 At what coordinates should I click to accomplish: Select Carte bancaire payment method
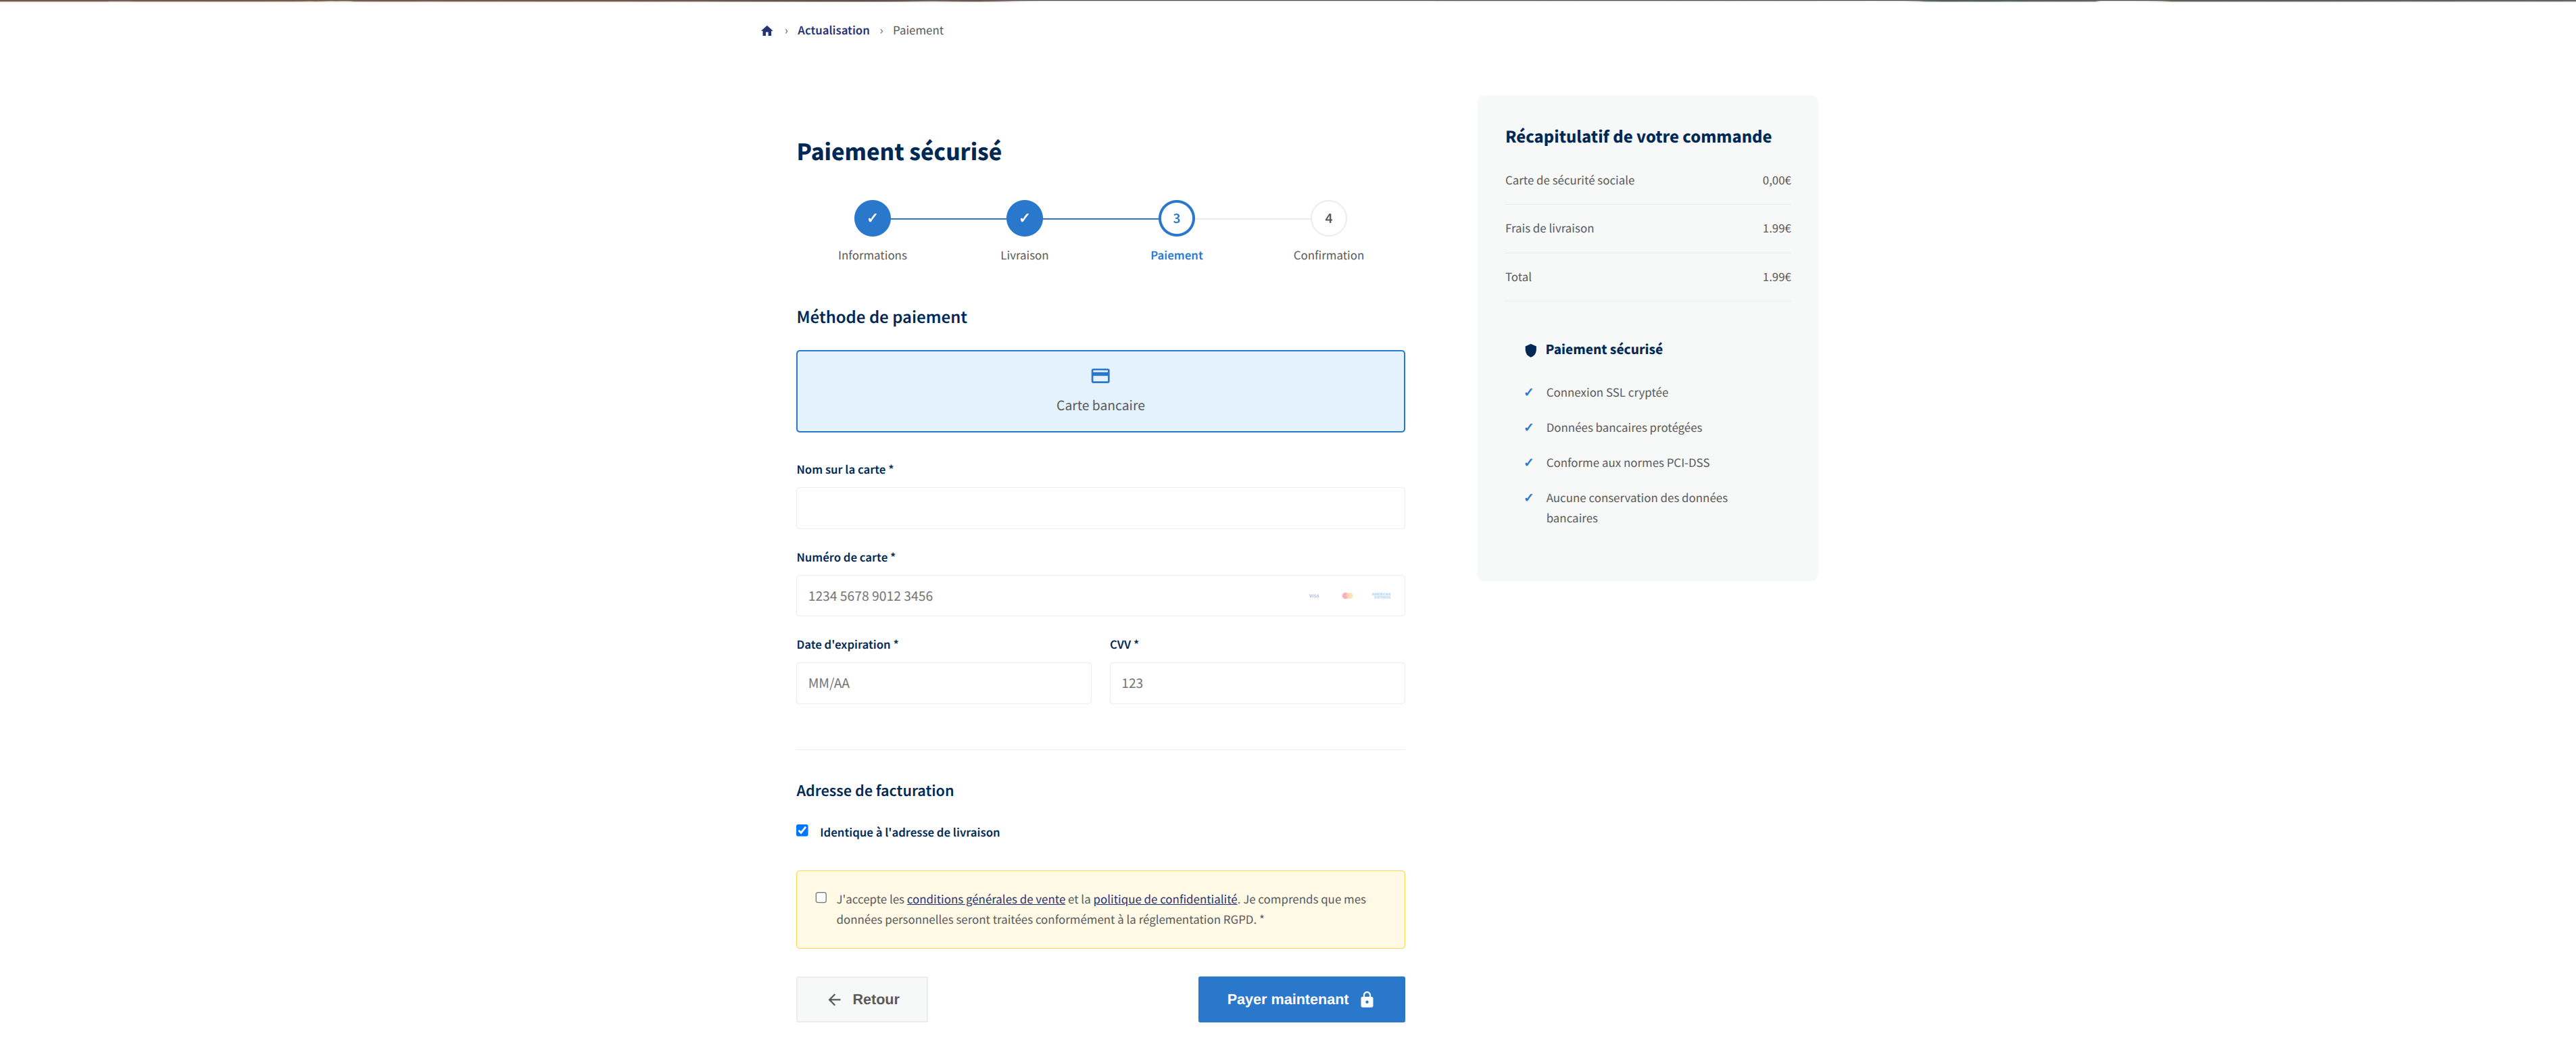pos(1100,391)
